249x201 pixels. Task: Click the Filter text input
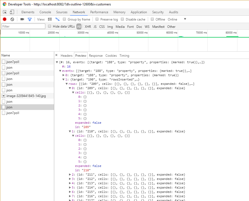click(x=23, y=26)
